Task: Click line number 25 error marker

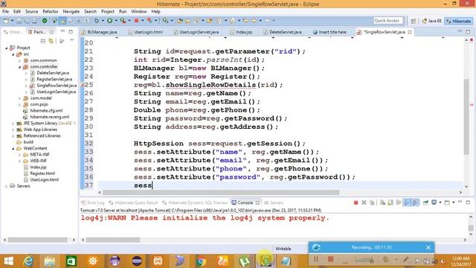Action: pyautogui.click(x=83, y=85)
